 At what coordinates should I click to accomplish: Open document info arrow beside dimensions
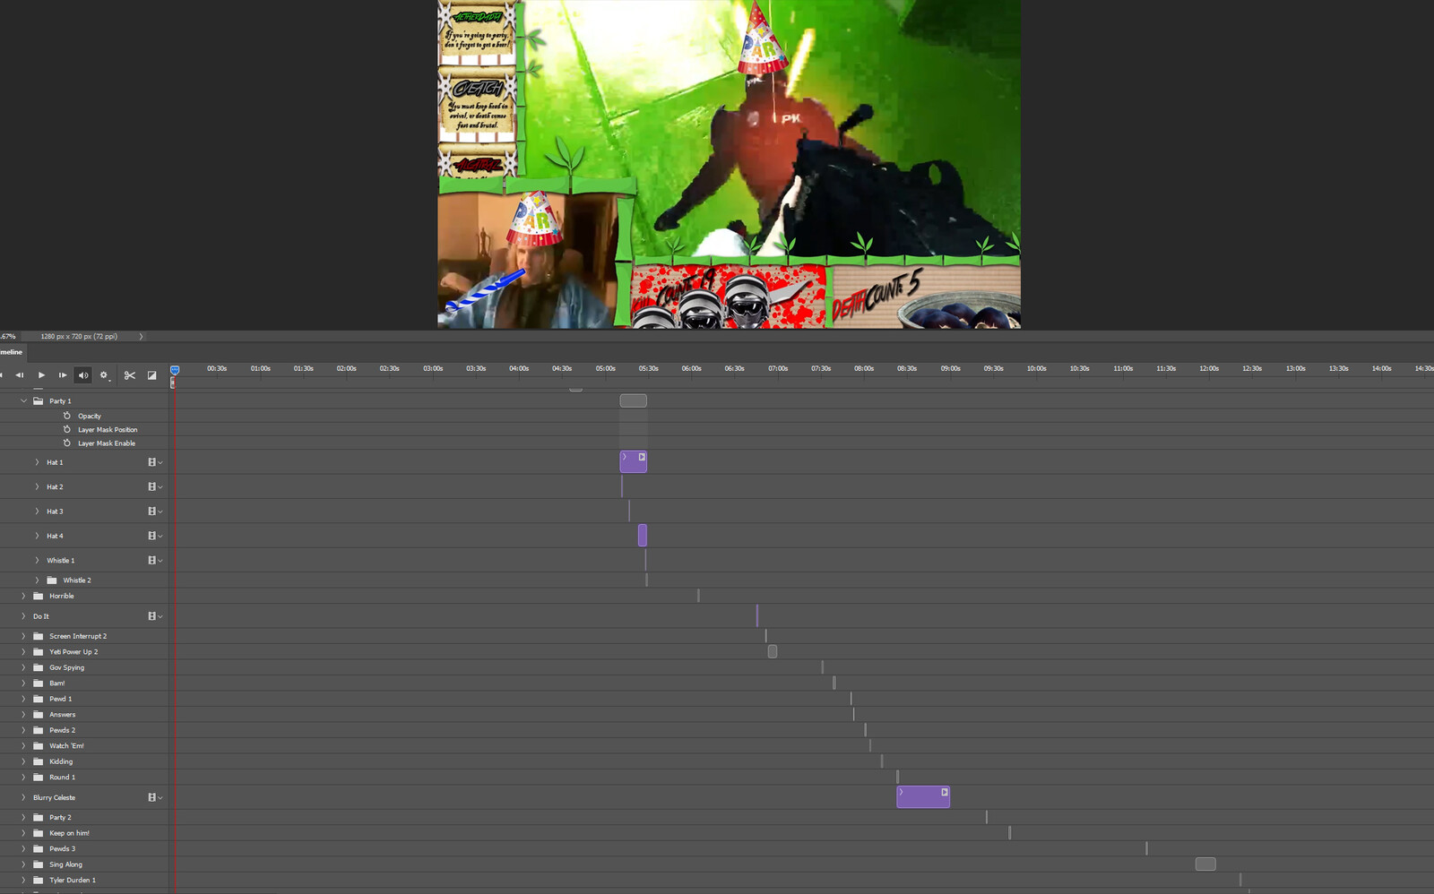(x=141, y=337)
